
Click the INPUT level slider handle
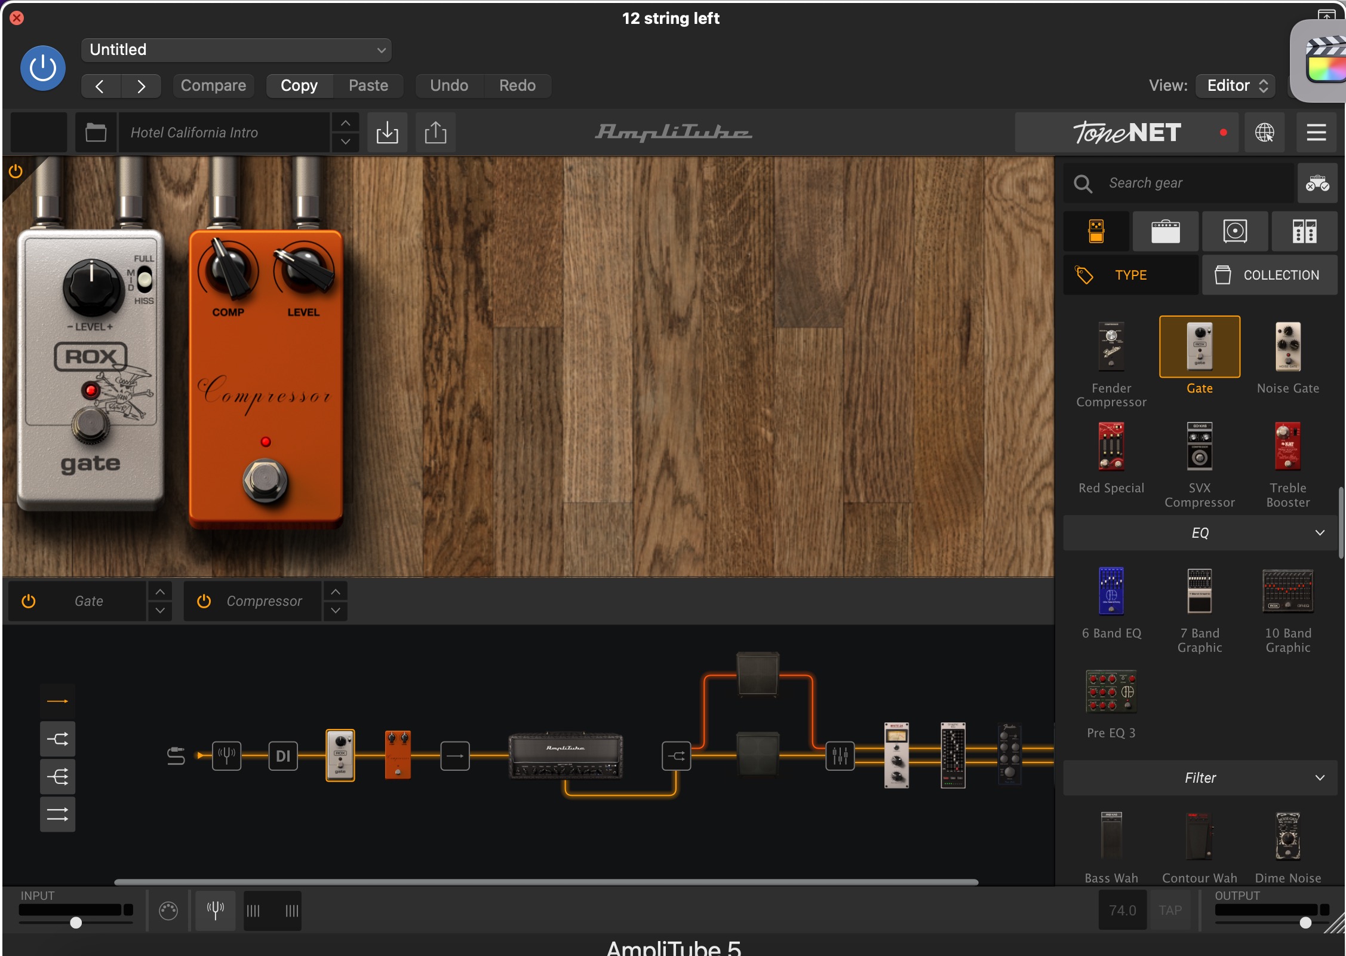pyautogui.click(x=76, y=923)
